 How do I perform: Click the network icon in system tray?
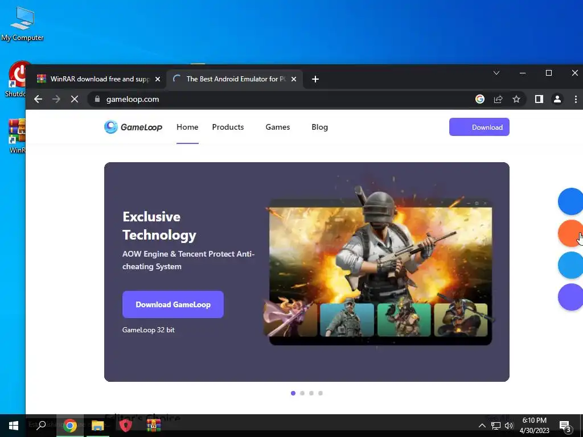coord(496,426)
